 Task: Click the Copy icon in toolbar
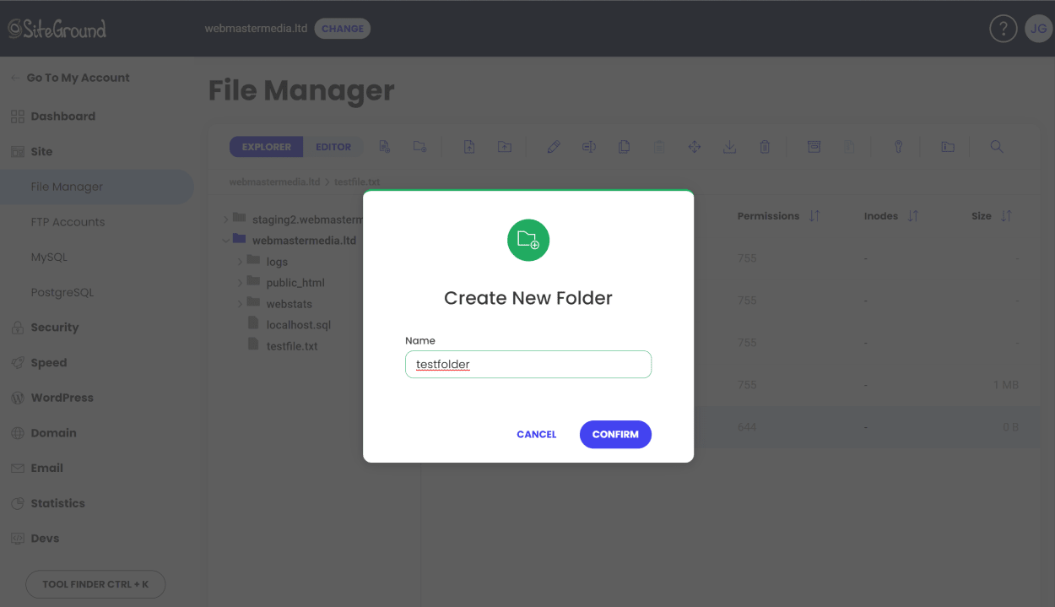click(624, 147)
